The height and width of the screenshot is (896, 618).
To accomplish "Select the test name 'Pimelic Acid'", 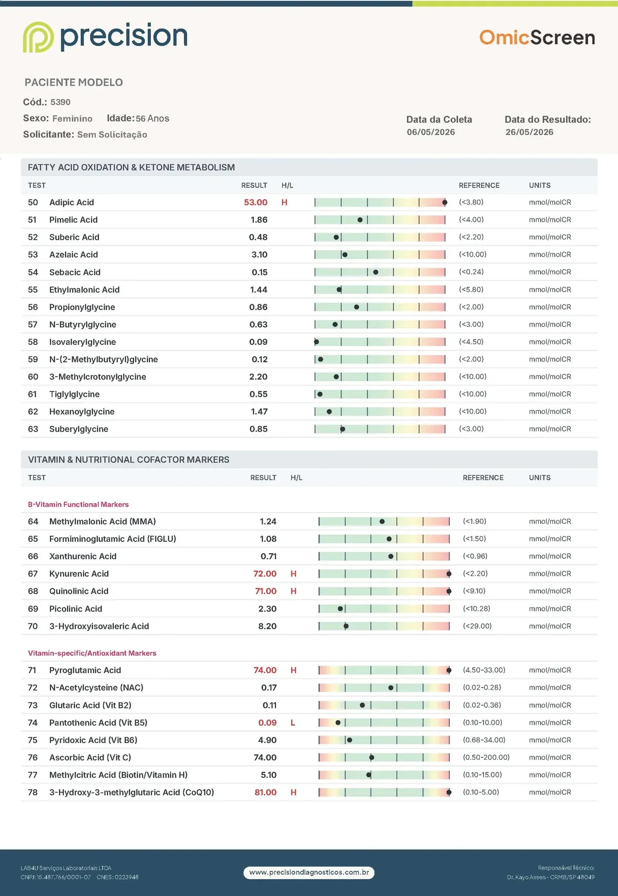I will point(73,220).
